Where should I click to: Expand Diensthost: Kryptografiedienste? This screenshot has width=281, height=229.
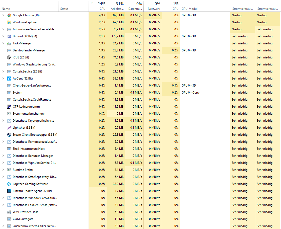(x=3, y=120)
